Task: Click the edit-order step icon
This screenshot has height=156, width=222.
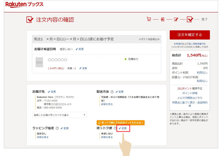Action: (x=176, y=19)
